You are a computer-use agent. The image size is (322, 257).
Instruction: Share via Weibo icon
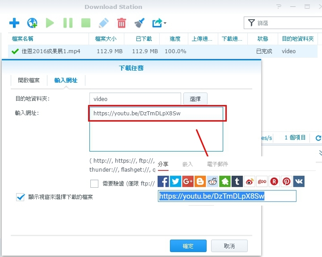250,181
